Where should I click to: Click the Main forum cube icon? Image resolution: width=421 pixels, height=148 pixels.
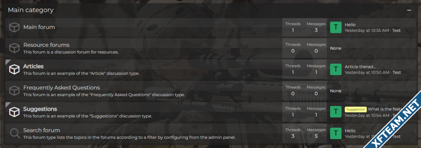(14, 27)
